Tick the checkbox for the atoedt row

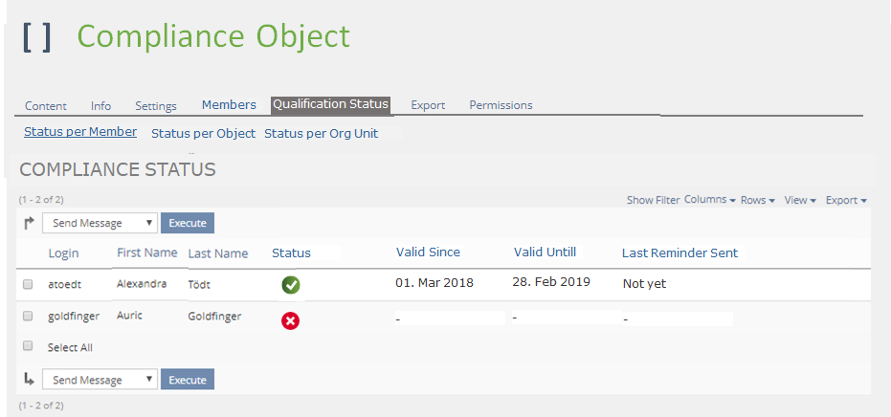tap(28, 284)
